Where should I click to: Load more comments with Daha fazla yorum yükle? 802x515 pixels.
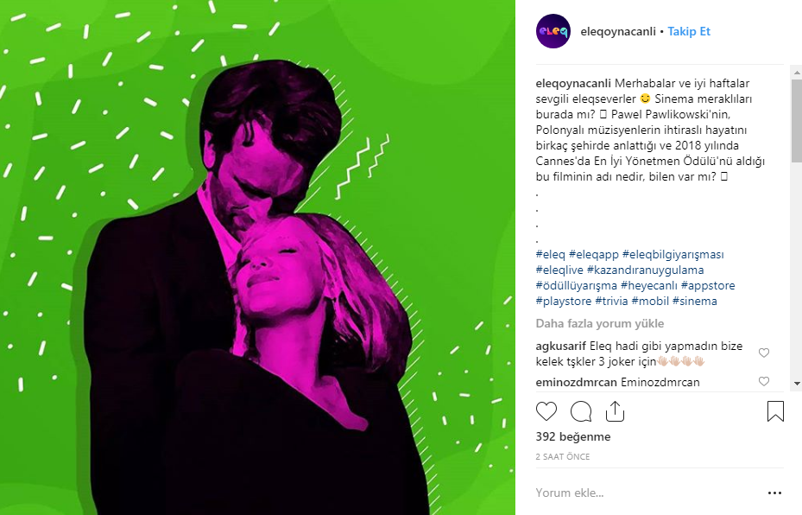[x=598, y=322]
